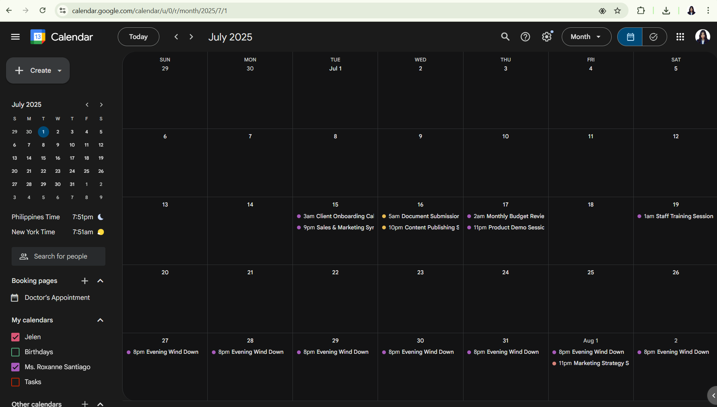The height and width of the screenshot is (407, 717).
Task: Open the Create dropdown button
Action: point(38,70)
